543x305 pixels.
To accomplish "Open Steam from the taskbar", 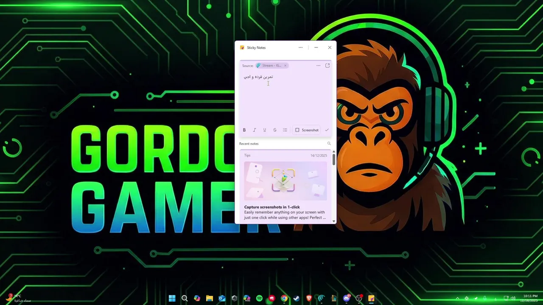I will 297,298.
